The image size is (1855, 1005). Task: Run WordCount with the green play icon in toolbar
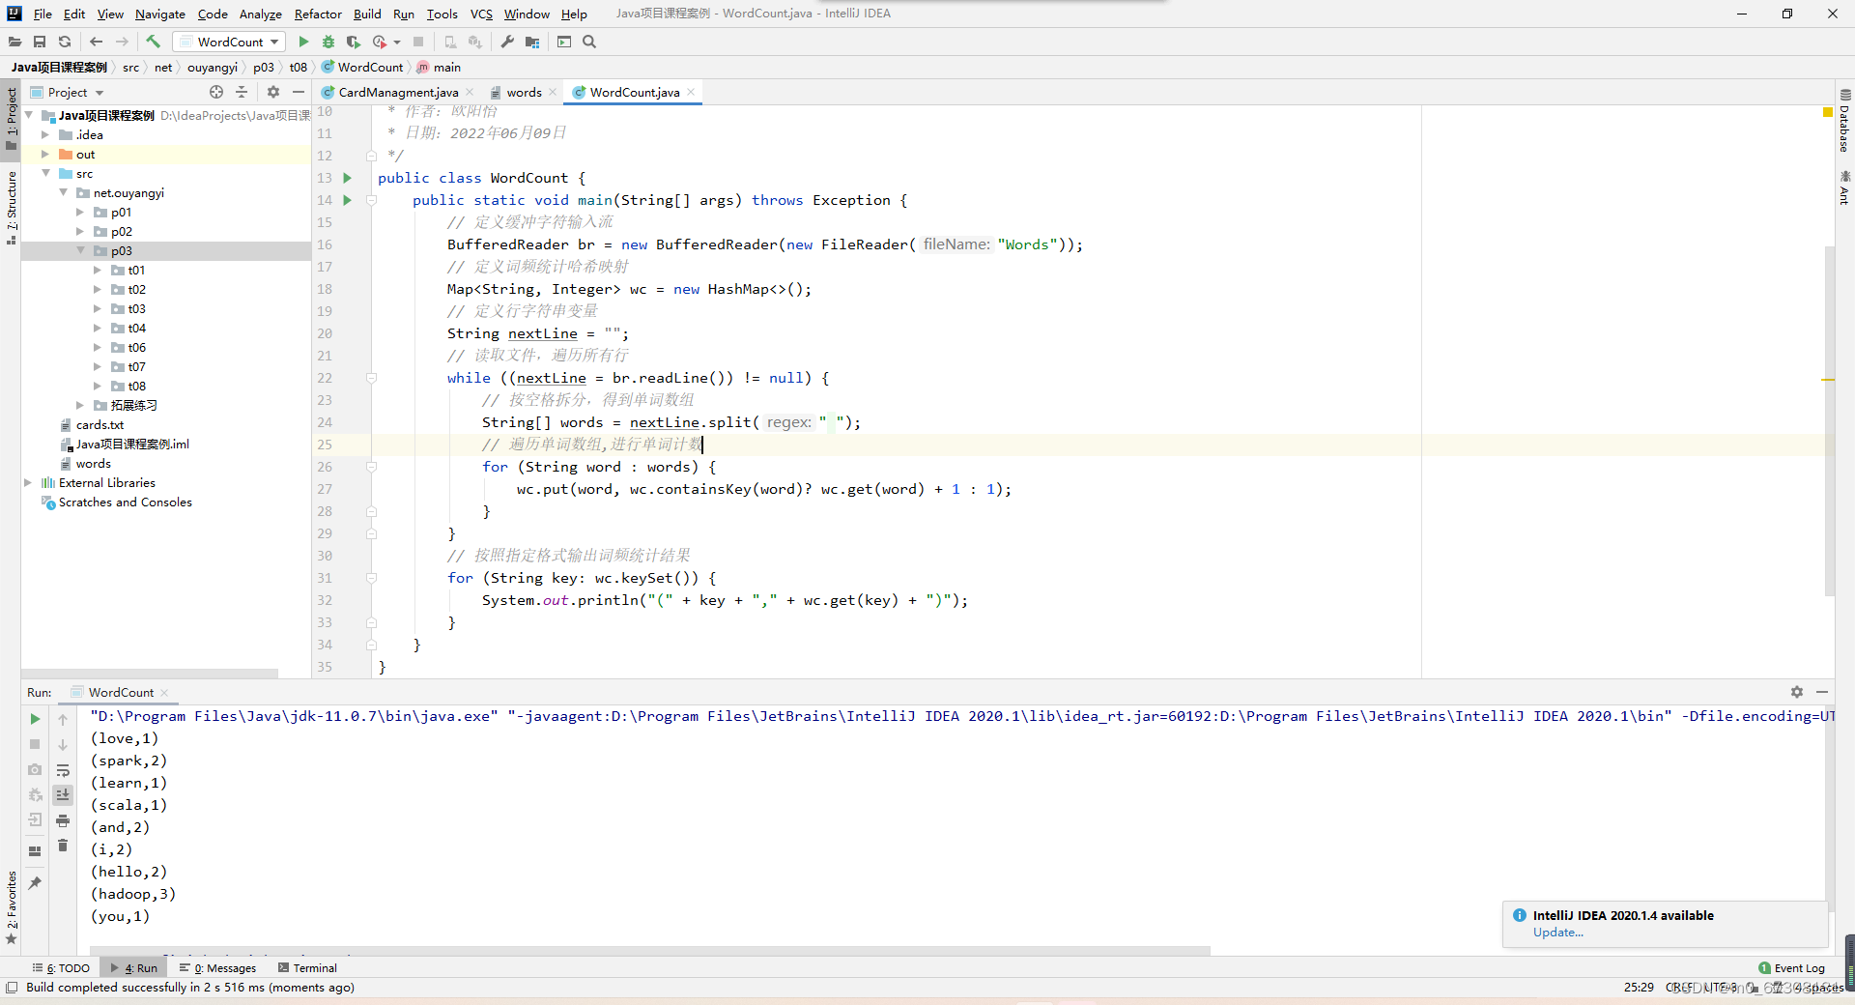(x=303, y=42)
